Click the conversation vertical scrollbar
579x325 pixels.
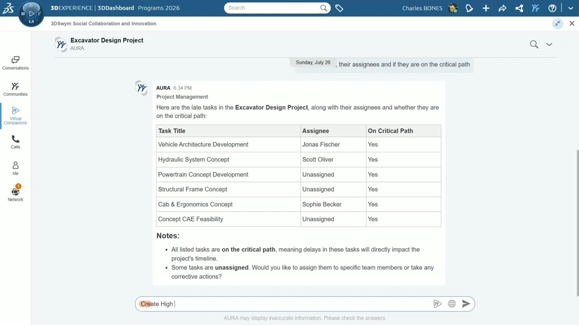578,223
